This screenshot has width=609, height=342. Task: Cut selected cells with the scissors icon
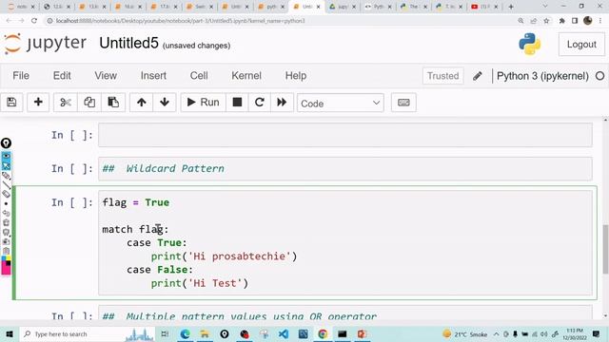(x=66, y=103)
